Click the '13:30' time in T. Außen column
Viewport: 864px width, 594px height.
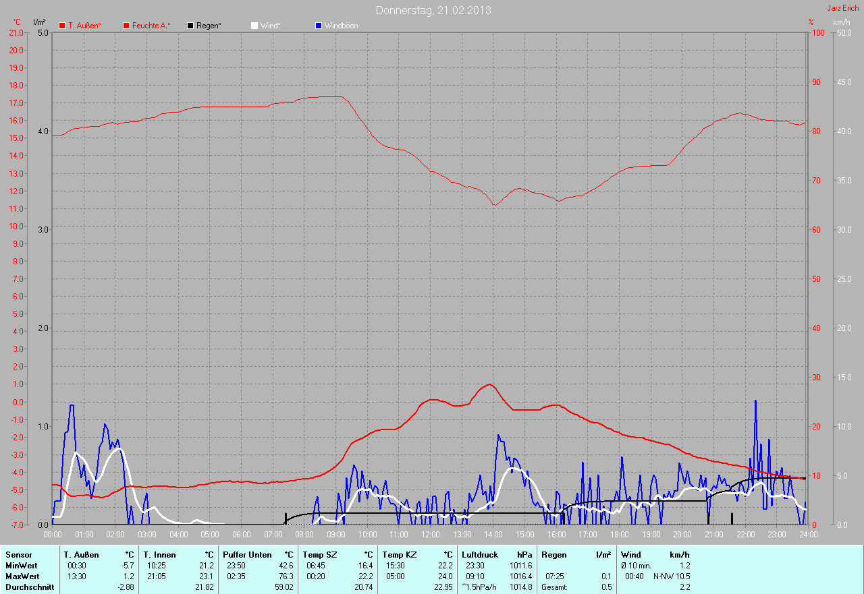(76, 576)
